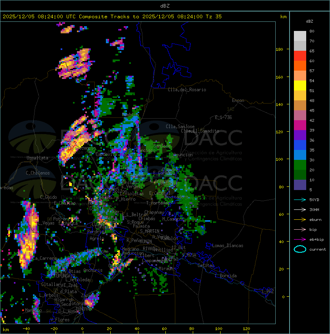Click the L_PAZ map label
The height and width of the screenshot is (334, 330).
(x=268, y=292)
